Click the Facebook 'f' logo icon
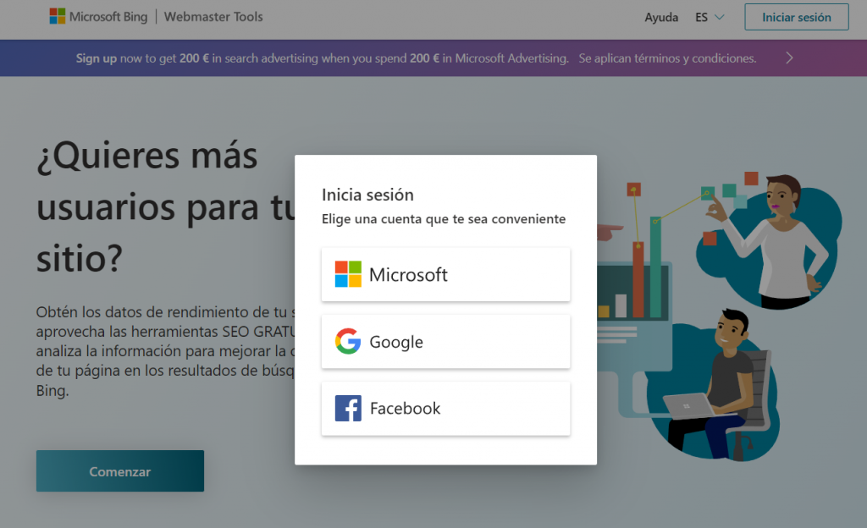The image size is (867, 528). point(347,407)
